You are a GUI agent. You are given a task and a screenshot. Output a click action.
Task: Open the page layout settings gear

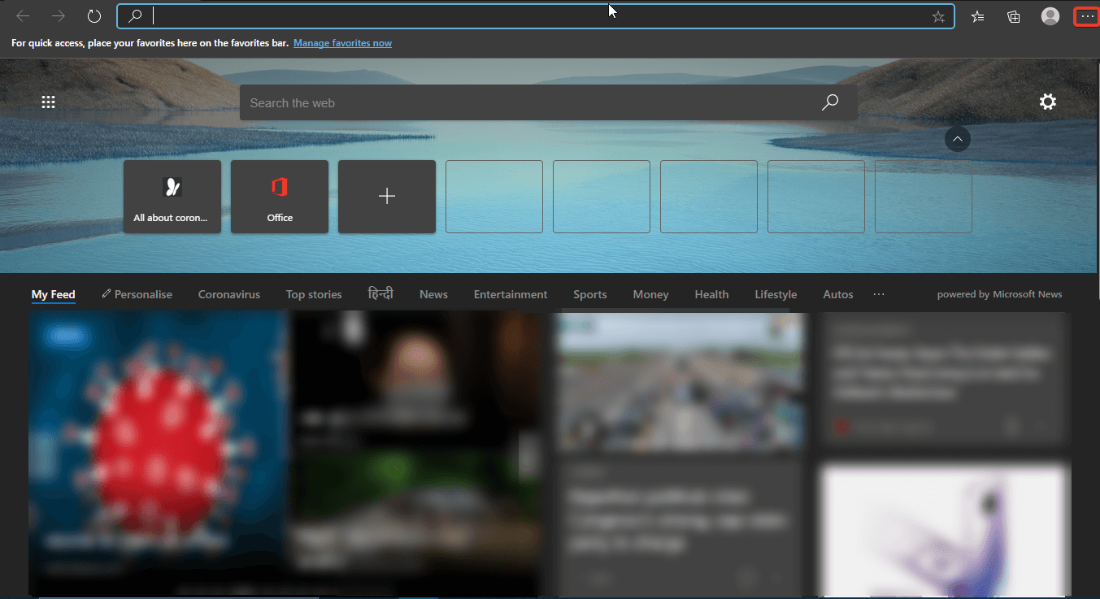coord(1047,102)
